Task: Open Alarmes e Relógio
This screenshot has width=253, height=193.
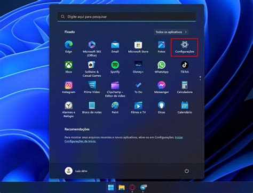Action: pos(68,109)
